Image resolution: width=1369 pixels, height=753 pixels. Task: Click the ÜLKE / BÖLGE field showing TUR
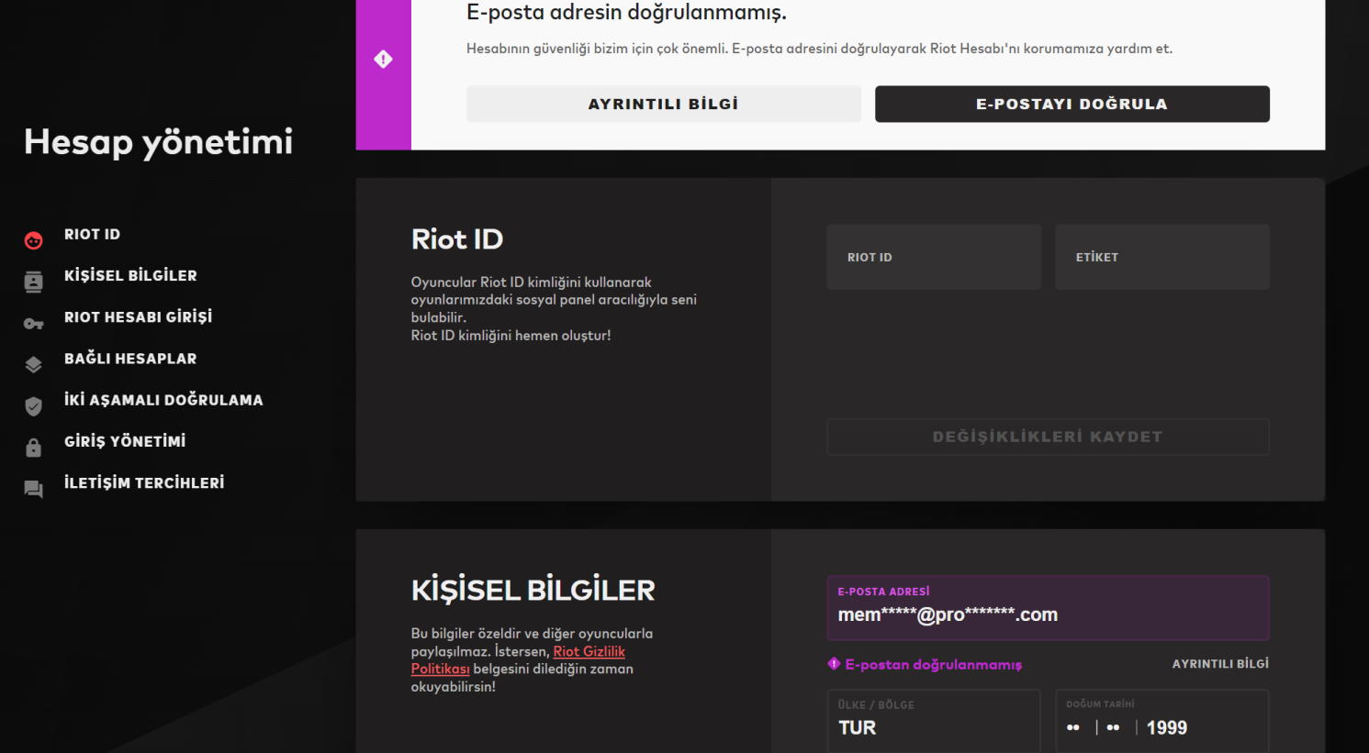pos(934,721)
